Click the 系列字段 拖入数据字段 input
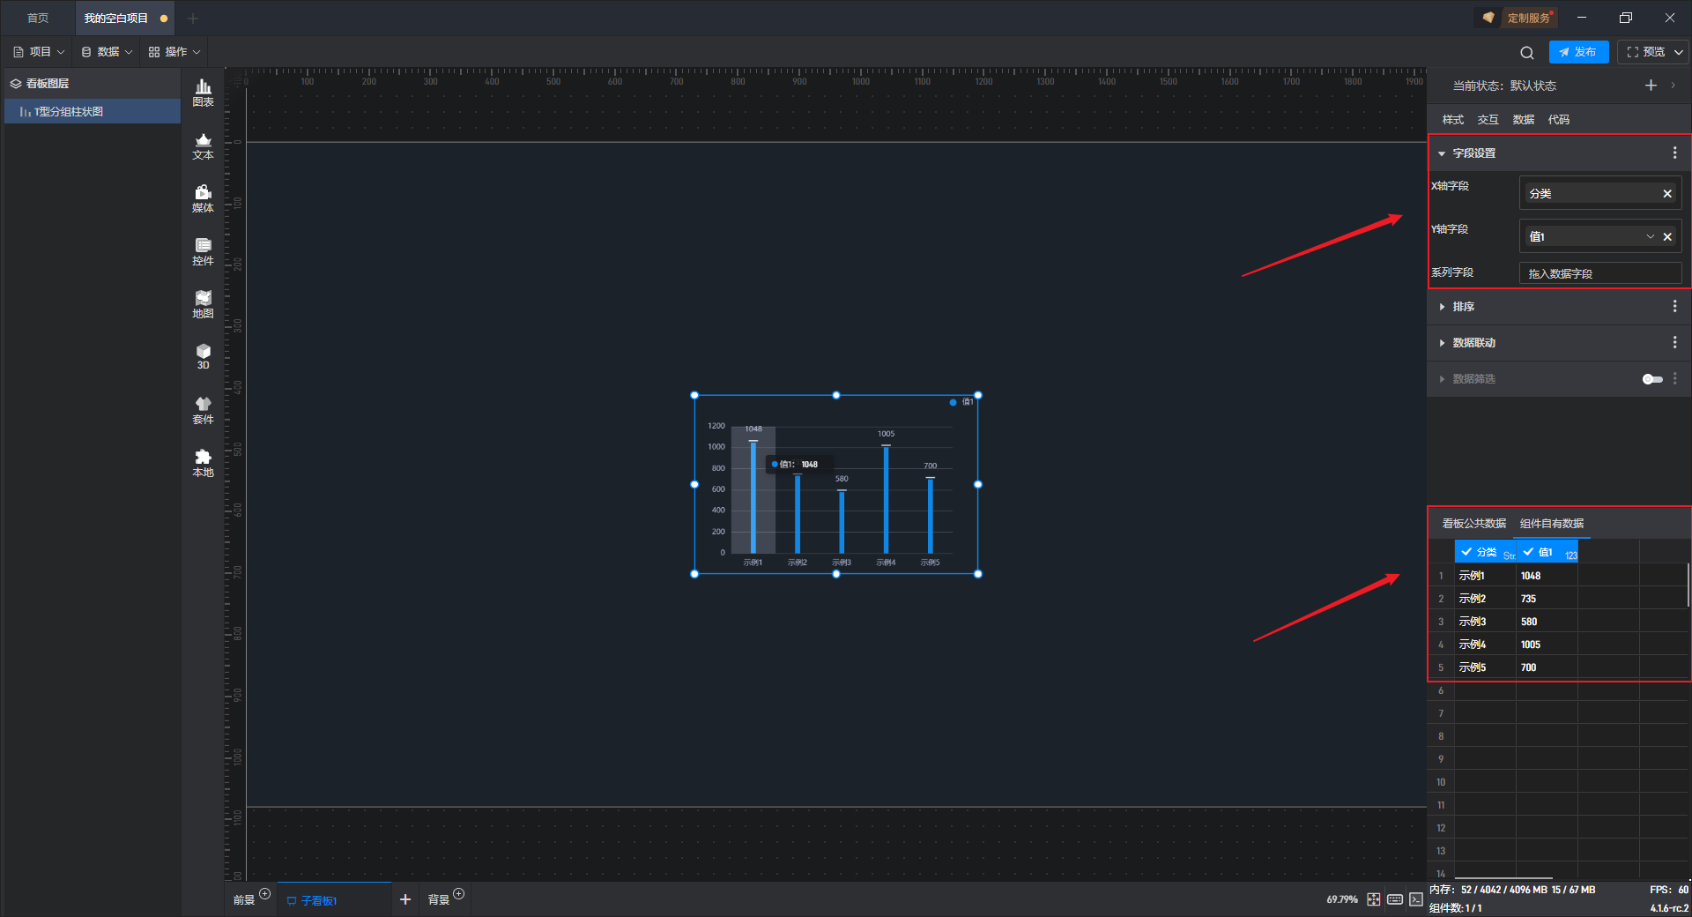Viewport: 1692px width, 917px height. pyautogui.click(x=1599, y=274)
